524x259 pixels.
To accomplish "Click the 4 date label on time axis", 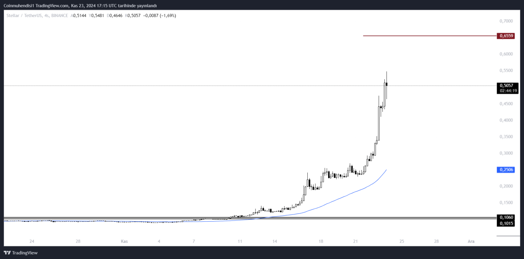I will 159,241.
